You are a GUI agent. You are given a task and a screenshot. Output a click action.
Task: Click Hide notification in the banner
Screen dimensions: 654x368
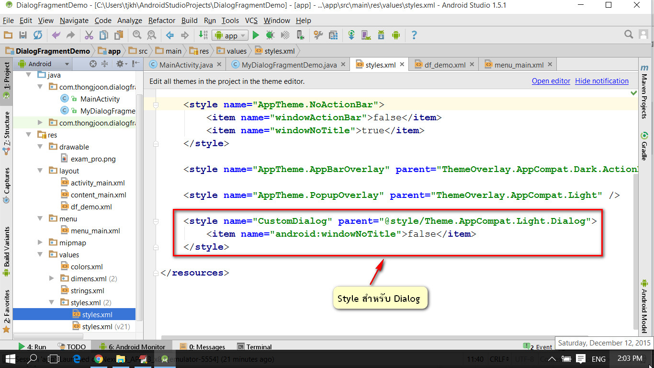(601, 80)
